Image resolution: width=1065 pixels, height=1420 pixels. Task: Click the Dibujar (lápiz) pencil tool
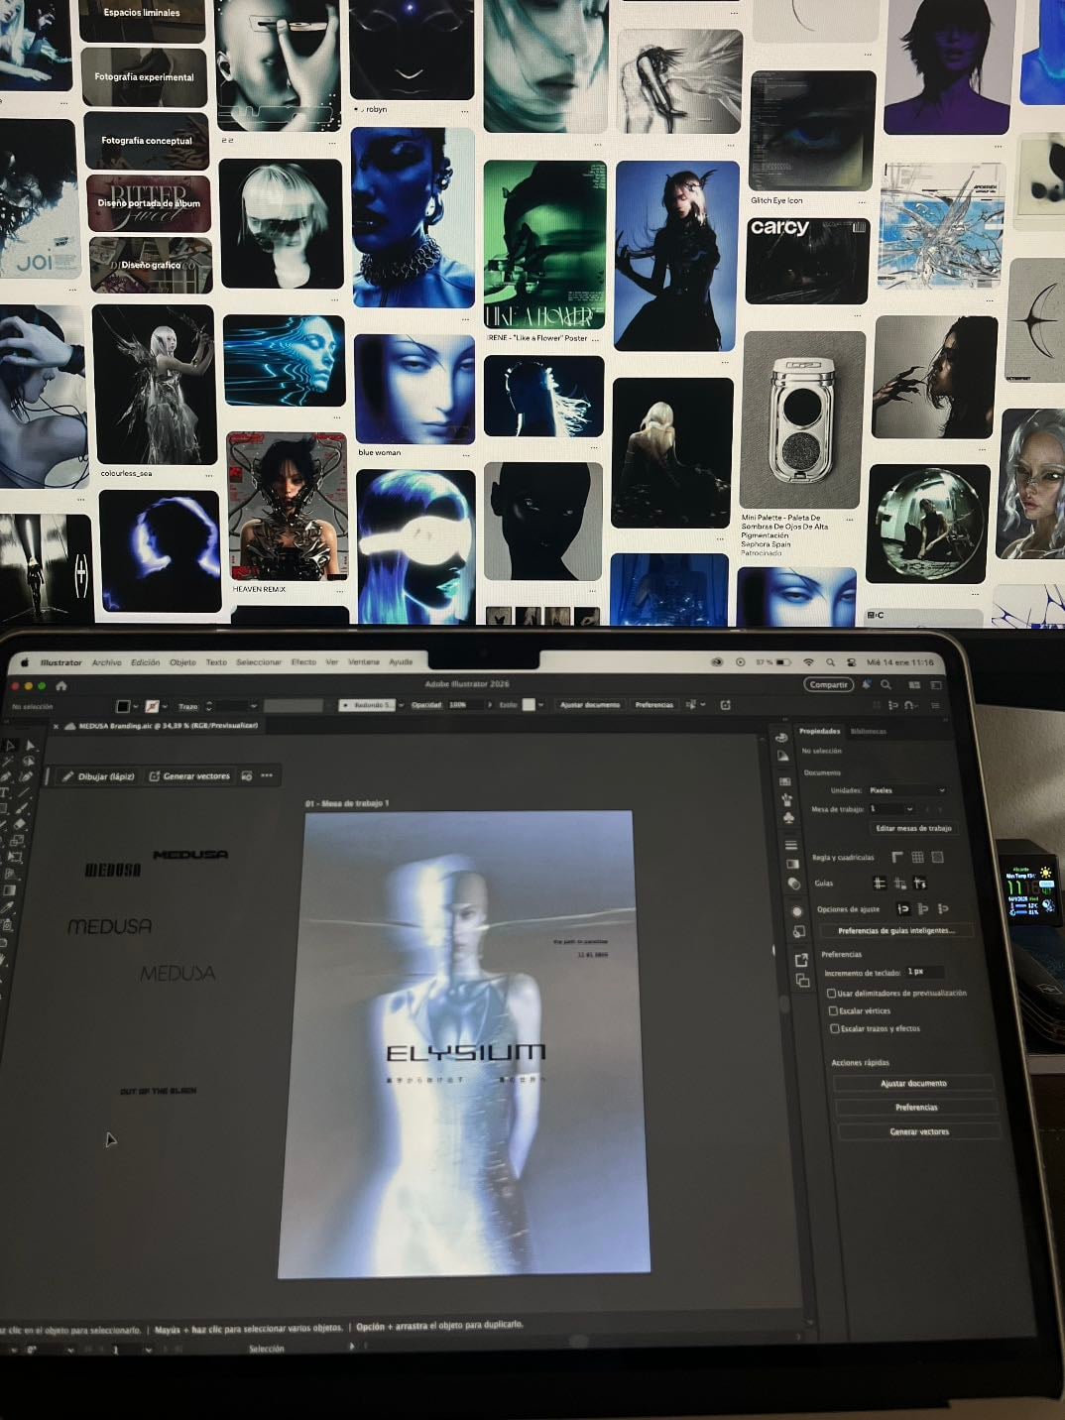[97, 776]
